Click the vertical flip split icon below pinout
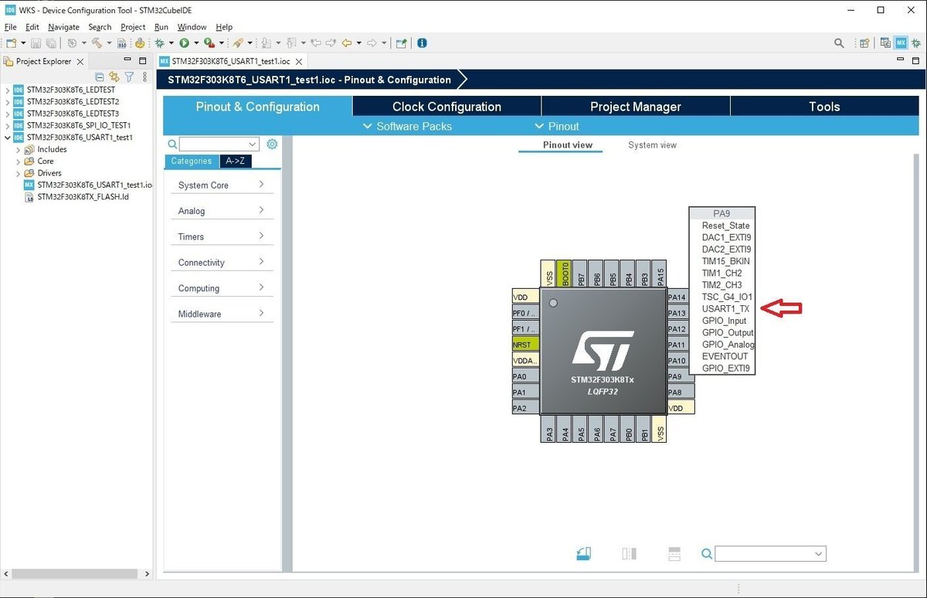The height and width of the screenshot is (598, 927). point(630,553)
